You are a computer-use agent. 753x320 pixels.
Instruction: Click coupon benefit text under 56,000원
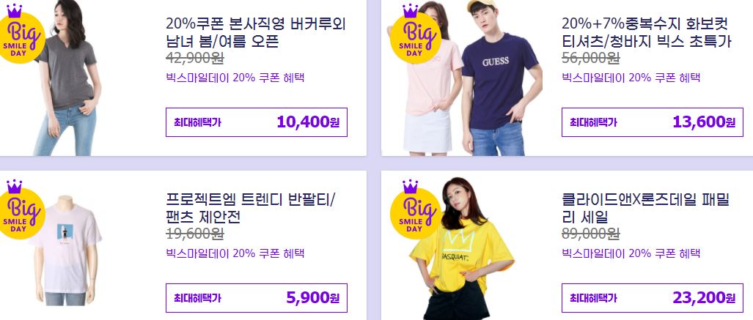(x=631, y=78)
